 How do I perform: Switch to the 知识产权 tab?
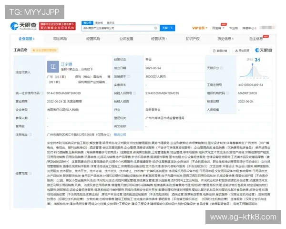(193, 39)
